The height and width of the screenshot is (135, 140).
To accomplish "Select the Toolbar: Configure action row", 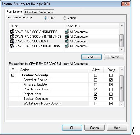I will (64, 99).
